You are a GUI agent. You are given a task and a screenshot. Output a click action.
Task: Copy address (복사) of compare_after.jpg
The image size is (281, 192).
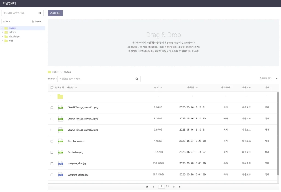226,163
